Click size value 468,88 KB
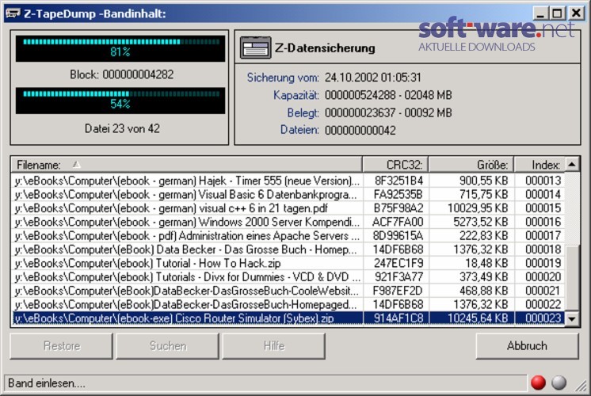Viewport: 591px width, 396px height. point(483,291)
